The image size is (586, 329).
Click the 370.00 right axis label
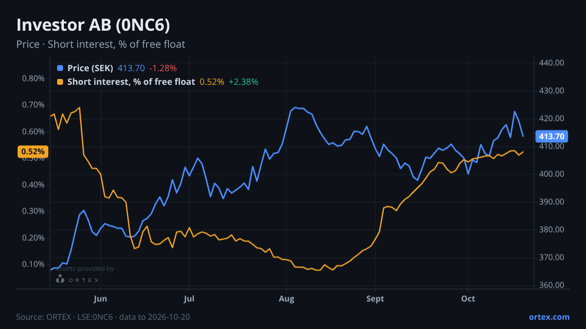coord(552,257)
